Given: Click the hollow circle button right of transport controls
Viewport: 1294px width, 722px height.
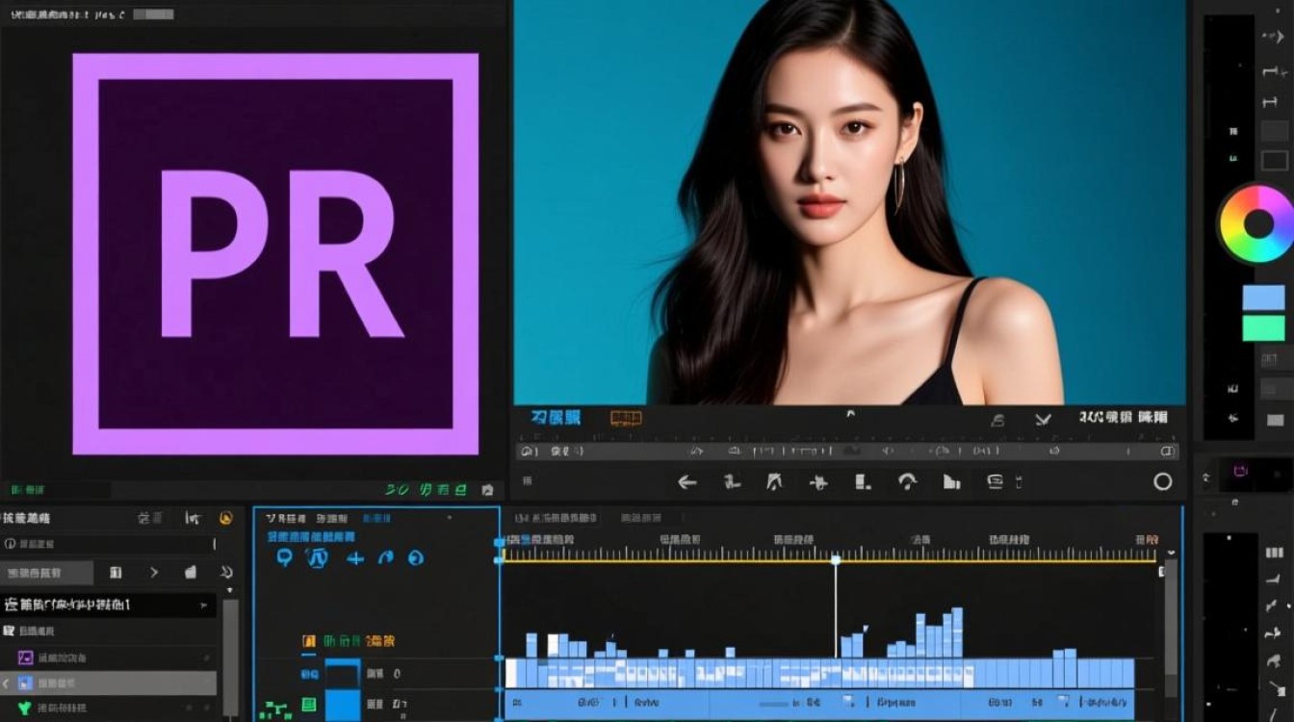Looking at the screenshot, I should [1163, 482].
